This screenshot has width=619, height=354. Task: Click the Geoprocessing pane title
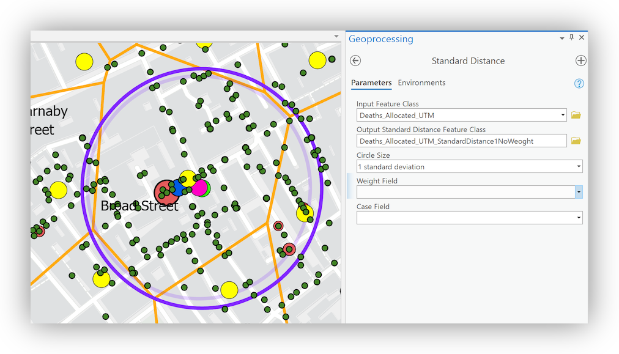pyautogui.click(x=381, y=39)
